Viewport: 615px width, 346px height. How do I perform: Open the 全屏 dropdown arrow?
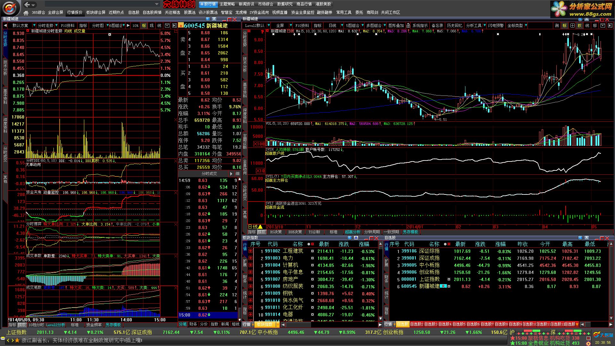coord(291,26)
